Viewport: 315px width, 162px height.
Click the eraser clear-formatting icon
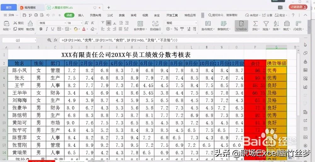click(92, 29)
